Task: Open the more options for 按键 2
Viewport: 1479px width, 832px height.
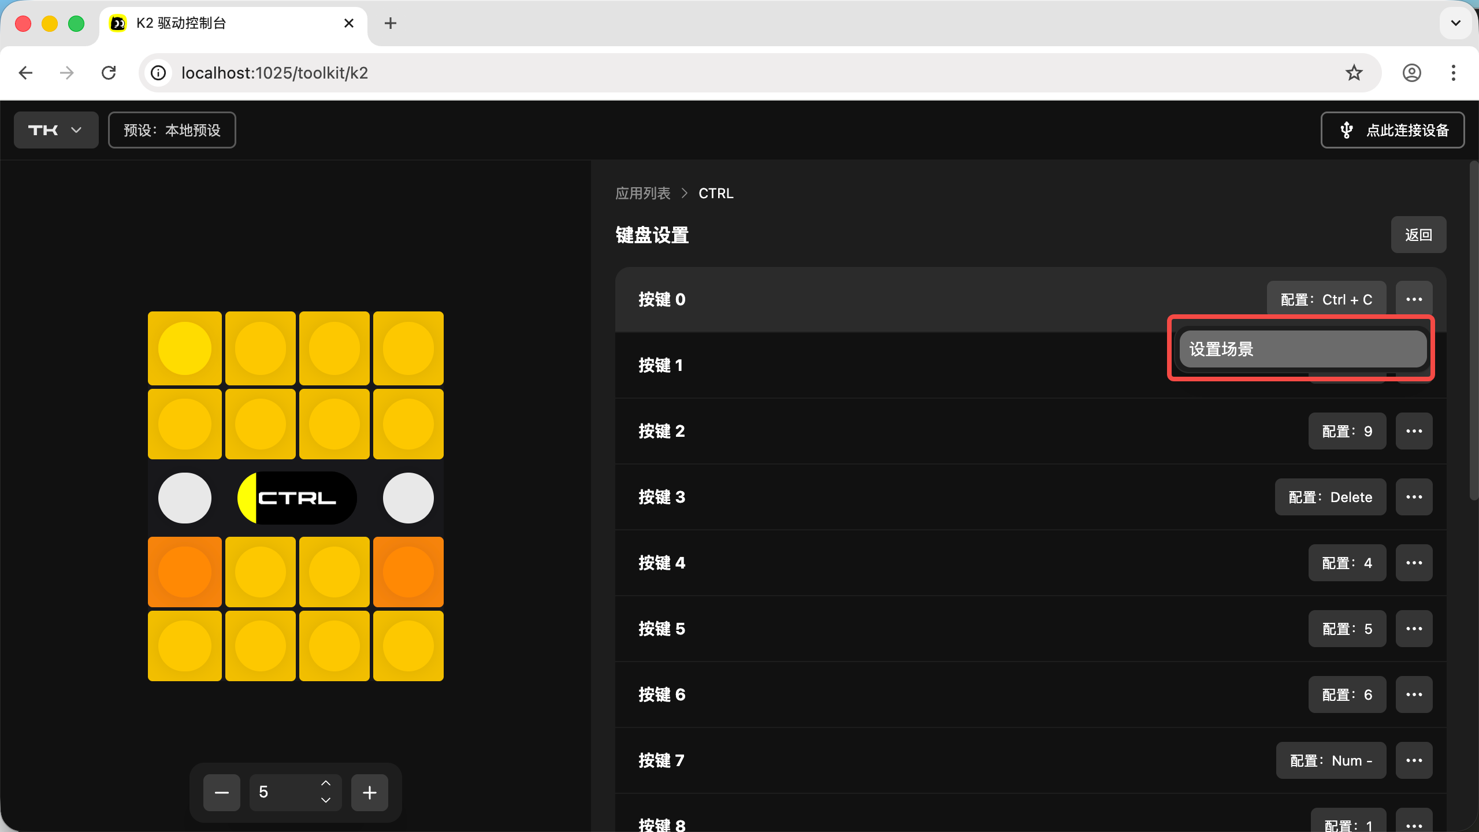Action: (x=1414, y=431)
